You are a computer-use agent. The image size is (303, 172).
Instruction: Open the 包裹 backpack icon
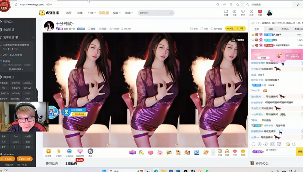[x=227, y=152]
